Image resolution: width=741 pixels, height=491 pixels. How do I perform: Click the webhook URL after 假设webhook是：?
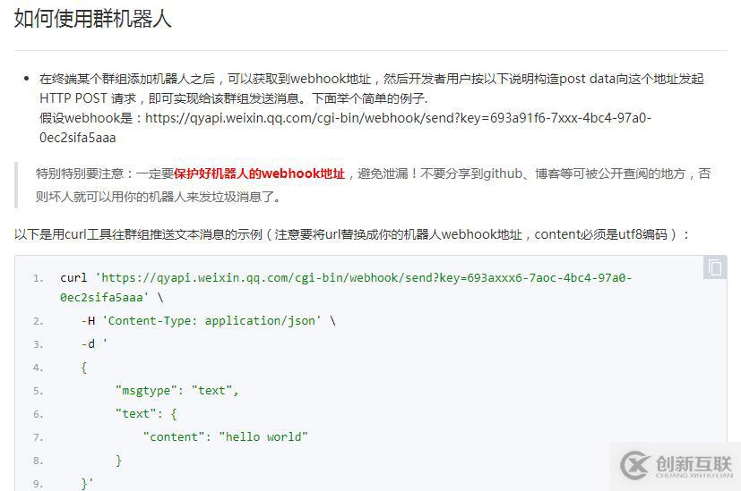click(x=398, y=118)
